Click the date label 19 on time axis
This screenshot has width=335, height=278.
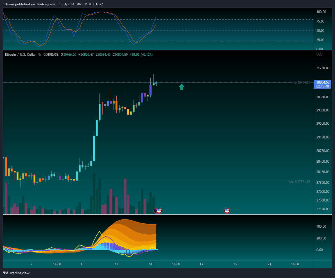236,264
